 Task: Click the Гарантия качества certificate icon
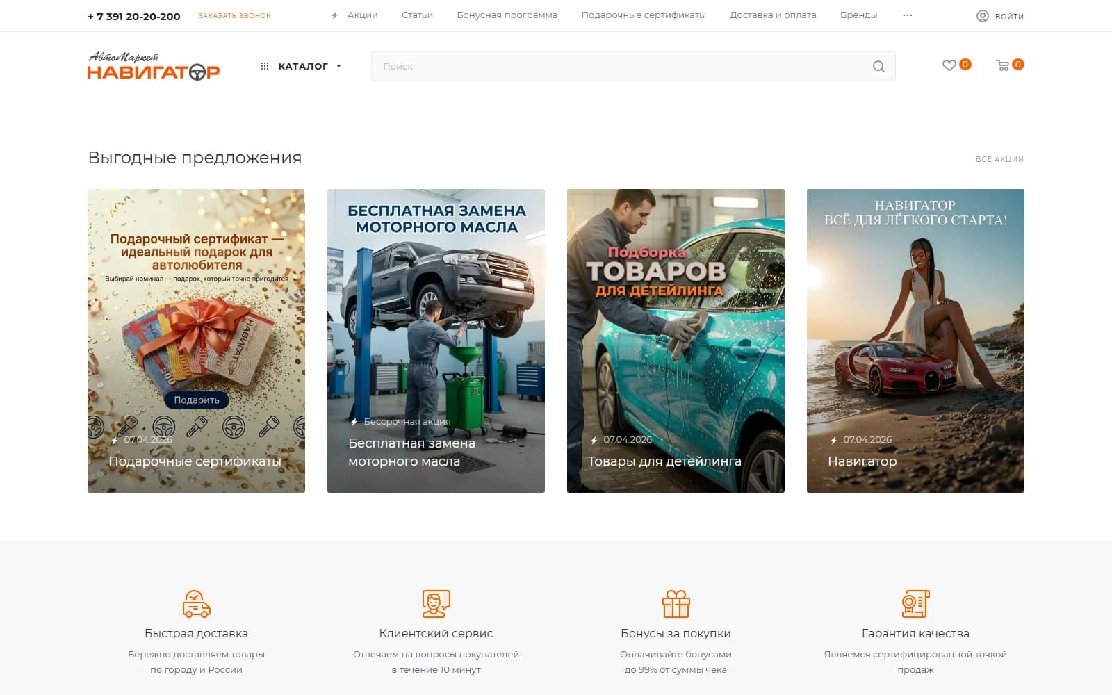915,604
